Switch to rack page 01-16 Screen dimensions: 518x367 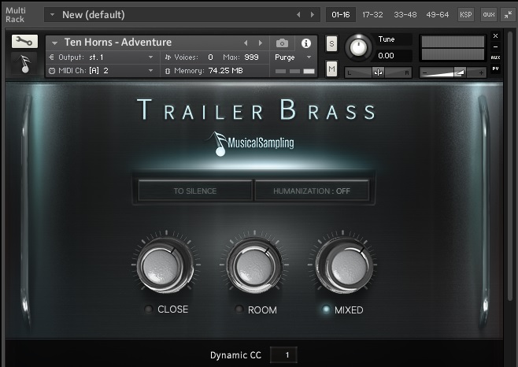tap(341, 14)
